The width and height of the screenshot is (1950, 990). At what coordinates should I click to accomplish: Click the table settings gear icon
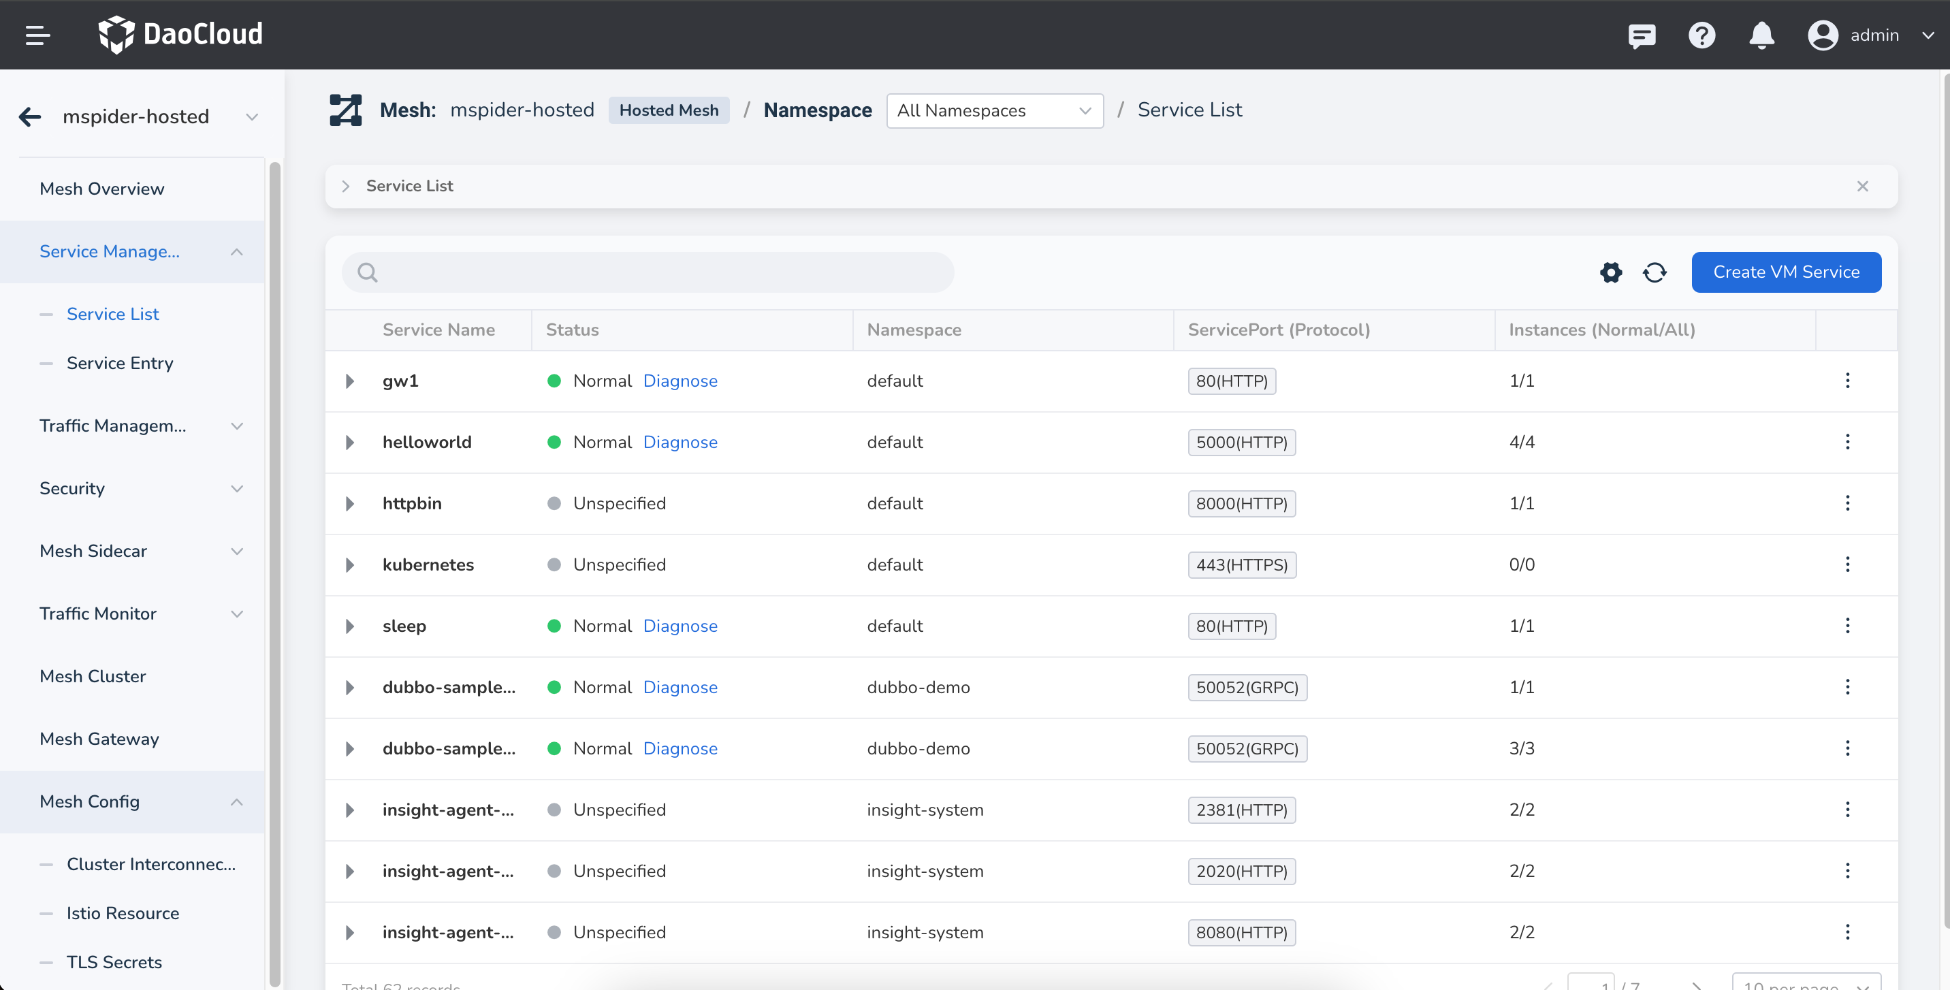(x=1610, y=272)
